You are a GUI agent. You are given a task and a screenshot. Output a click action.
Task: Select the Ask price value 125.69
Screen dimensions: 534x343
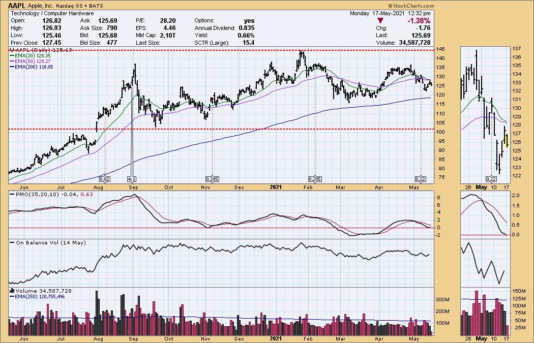pos(107,21)
